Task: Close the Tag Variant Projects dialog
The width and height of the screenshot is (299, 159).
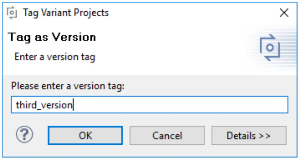Action: (284, 13)
